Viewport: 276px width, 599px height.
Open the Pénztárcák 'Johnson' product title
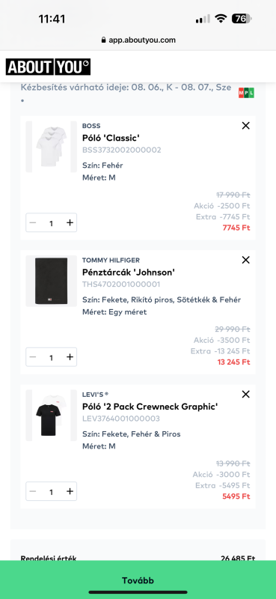coord(129,272)
